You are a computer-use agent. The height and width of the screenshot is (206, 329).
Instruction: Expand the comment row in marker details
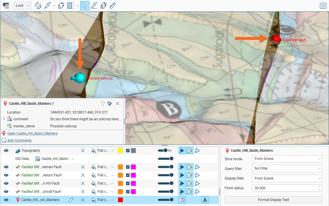click(4, 119)
